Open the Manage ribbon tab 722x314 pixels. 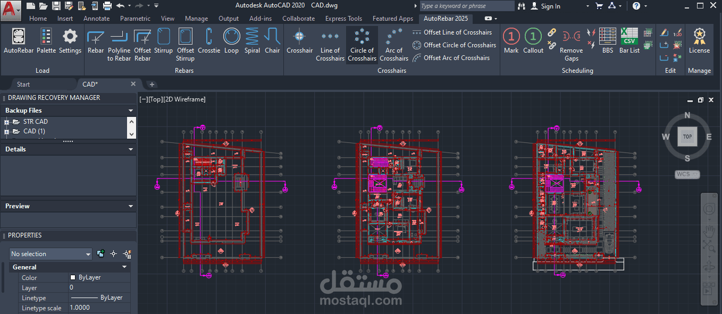point(197,18)
